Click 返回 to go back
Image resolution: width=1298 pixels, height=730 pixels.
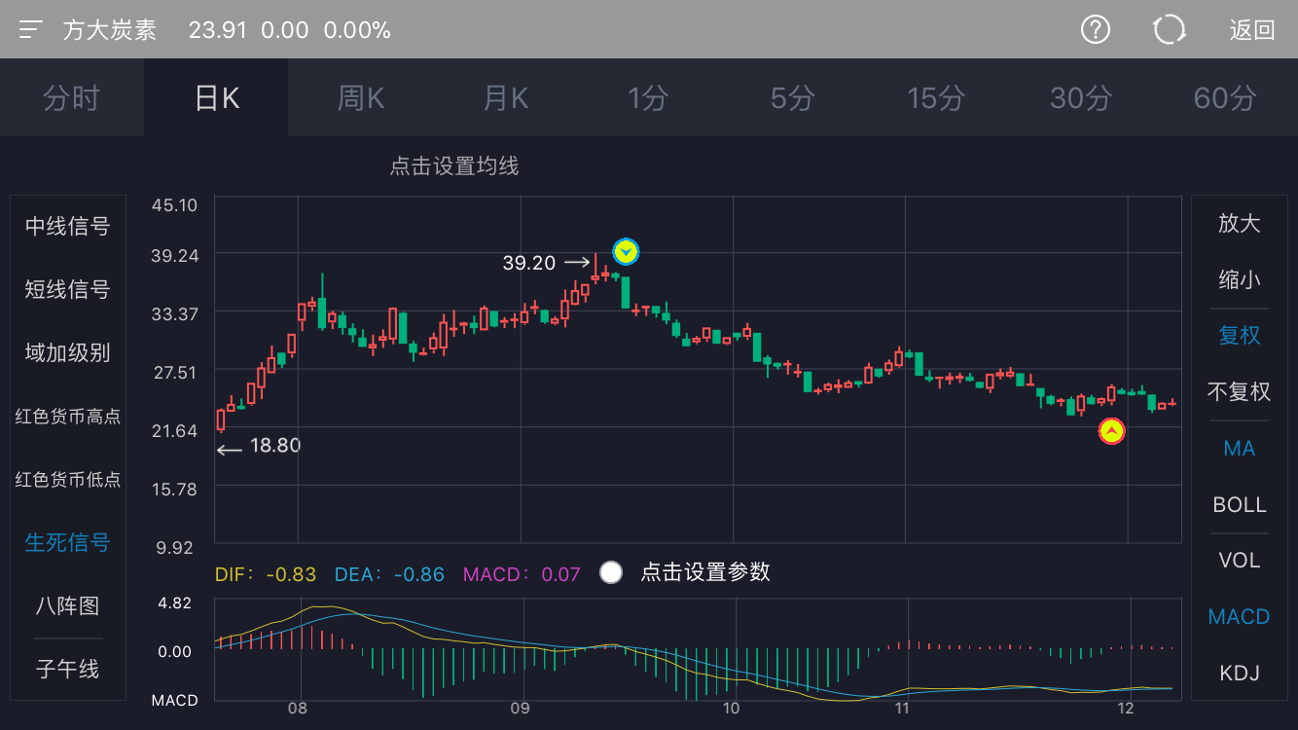point(1252,30)
